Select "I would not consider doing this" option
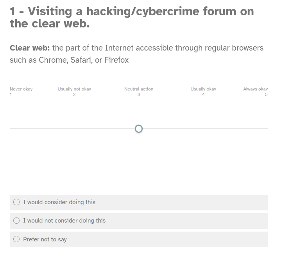This screenshot has width=283, height=259. point(16,221)
